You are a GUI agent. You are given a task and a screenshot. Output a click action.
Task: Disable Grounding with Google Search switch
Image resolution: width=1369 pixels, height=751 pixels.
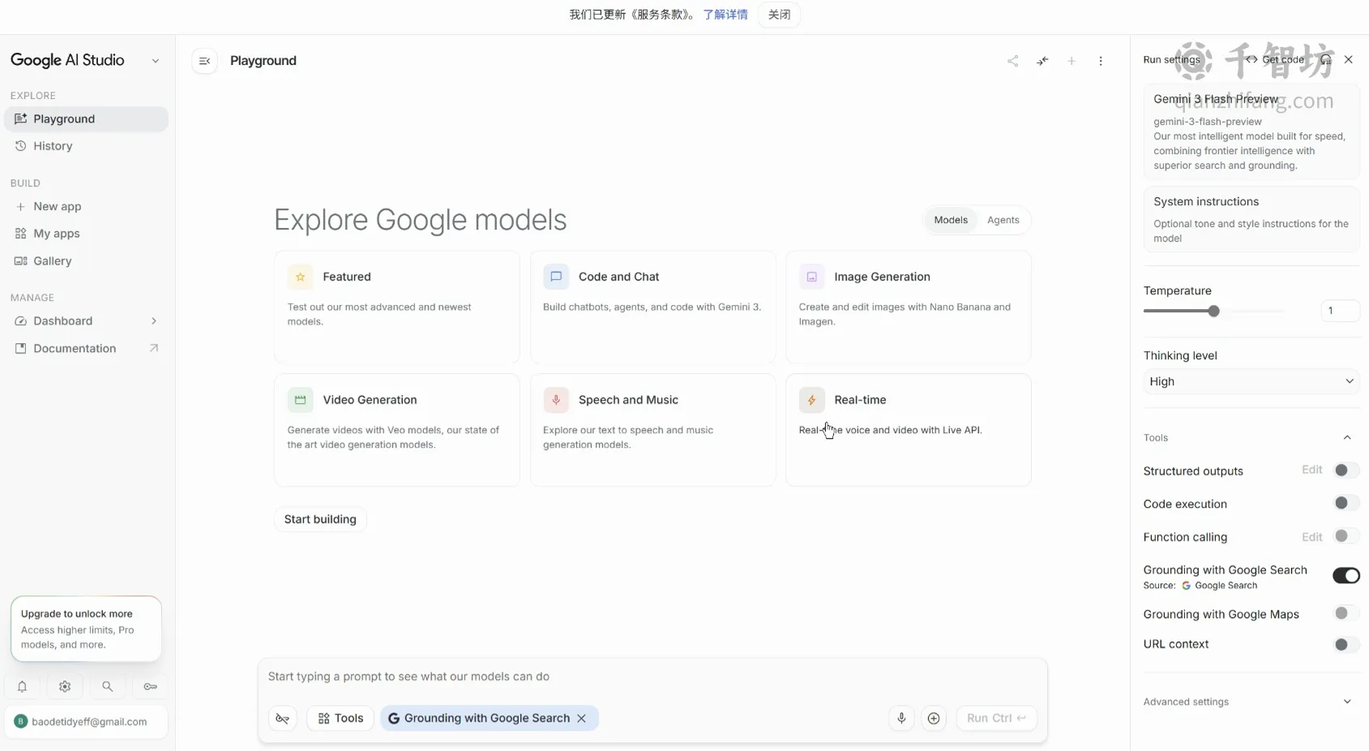coord(1346,576)
